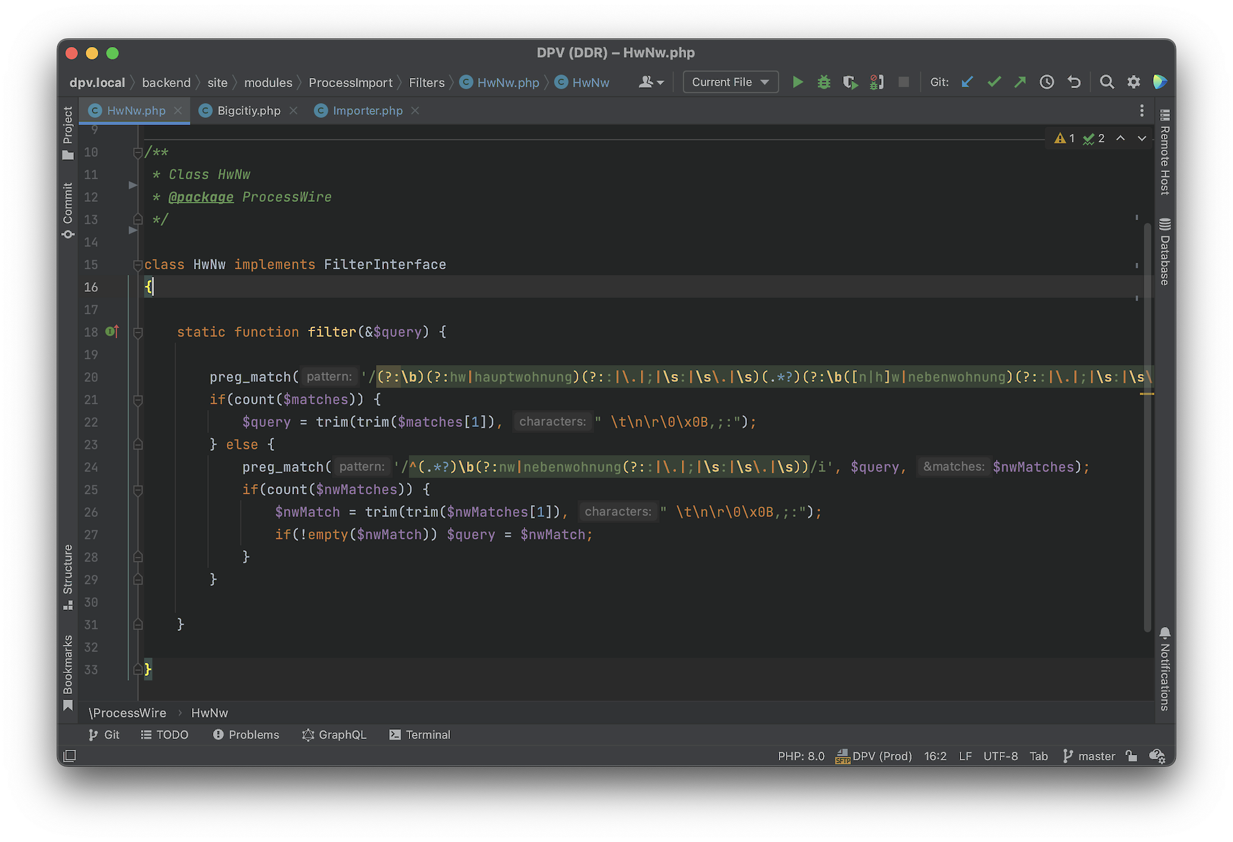This screenshot has height=842, width=1233.
Task: Toggle the Remote Host panel
Action: (x=1165, y=152)
